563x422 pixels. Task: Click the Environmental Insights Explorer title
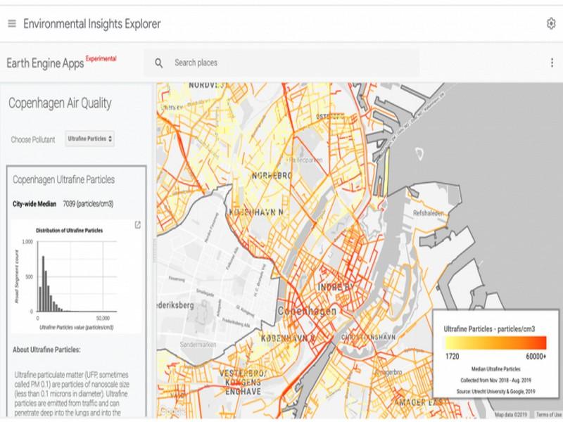pos(92,24)
